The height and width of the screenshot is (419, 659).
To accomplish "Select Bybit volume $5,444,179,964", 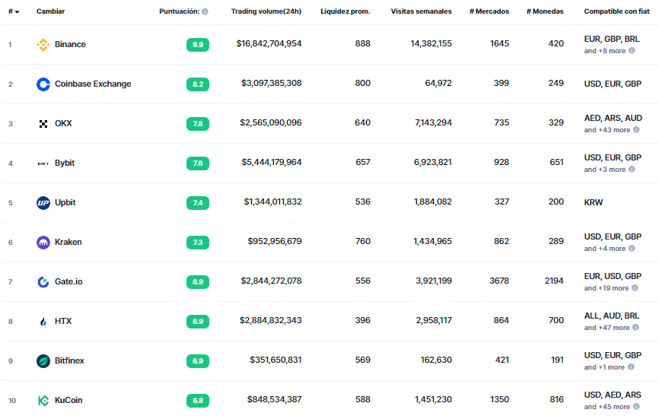I will (272, 162).
